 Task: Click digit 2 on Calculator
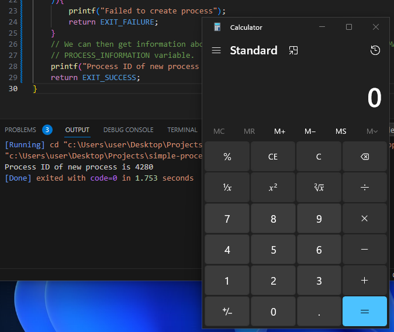[273, 281]
